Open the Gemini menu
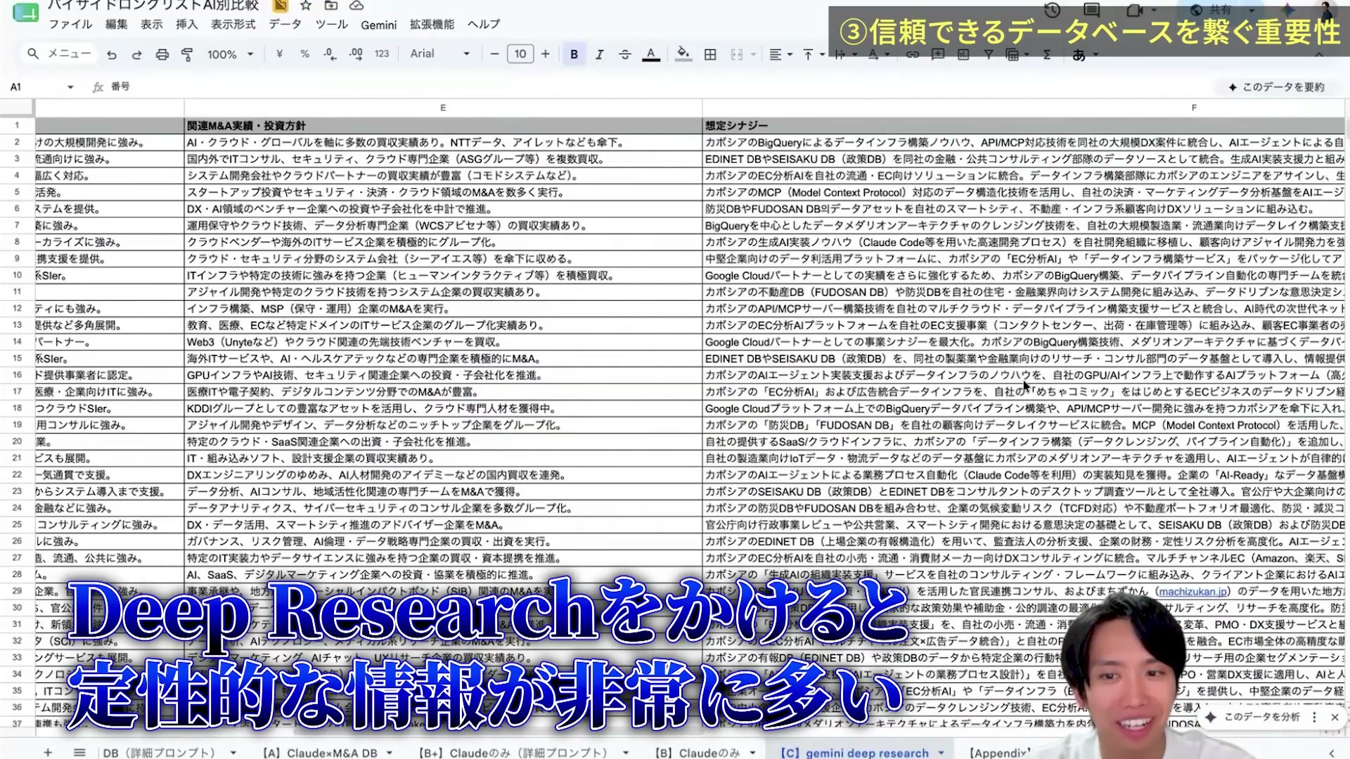Image resolution: width=1350 pixels, height=759 pixels. (379, 25)
